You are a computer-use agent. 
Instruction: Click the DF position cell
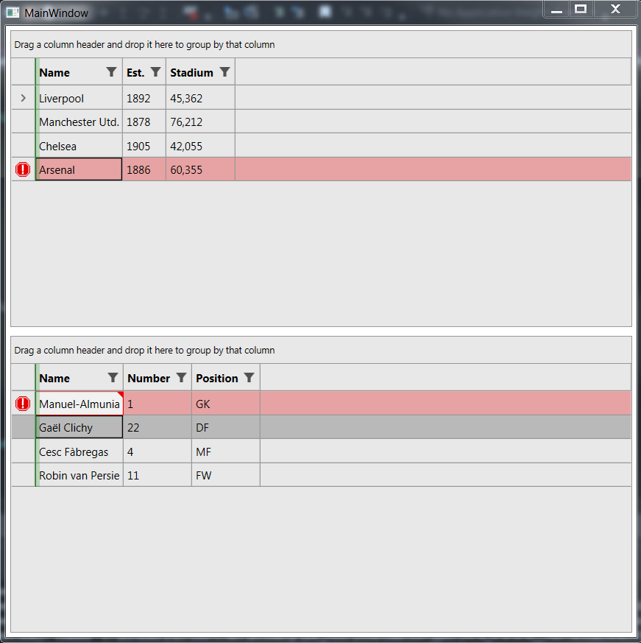[226, 427]
